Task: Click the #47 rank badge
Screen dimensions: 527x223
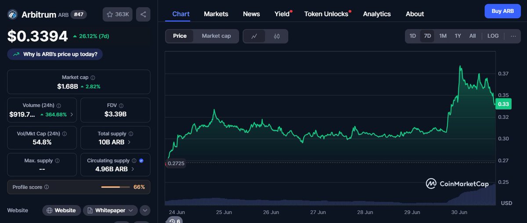Action: tap(79, 14)
